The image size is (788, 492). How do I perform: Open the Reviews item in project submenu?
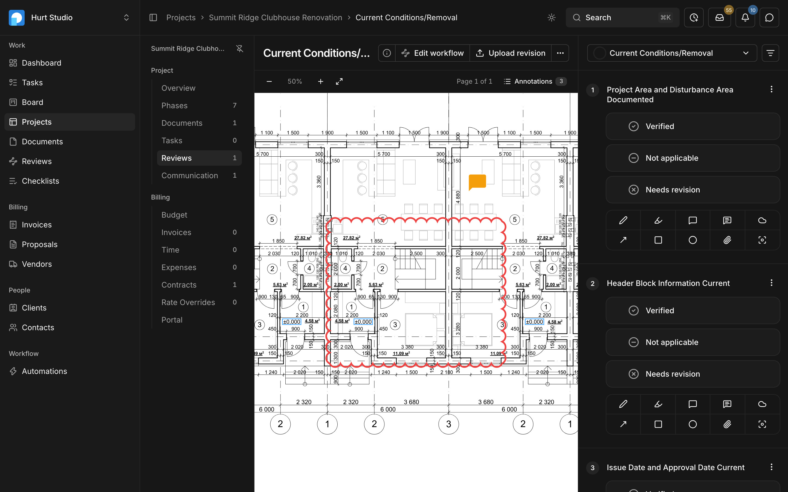point(199,158)
